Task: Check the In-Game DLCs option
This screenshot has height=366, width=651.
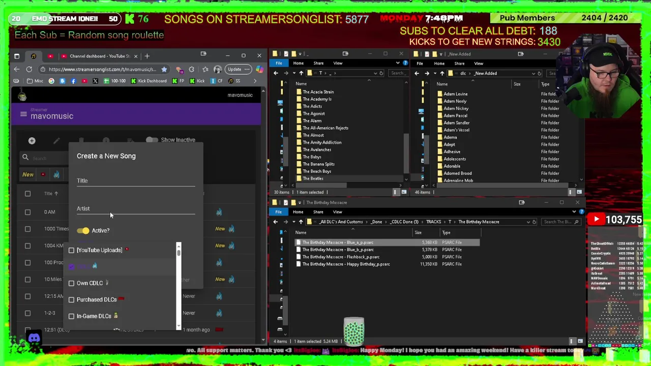Action: (72, 316)
